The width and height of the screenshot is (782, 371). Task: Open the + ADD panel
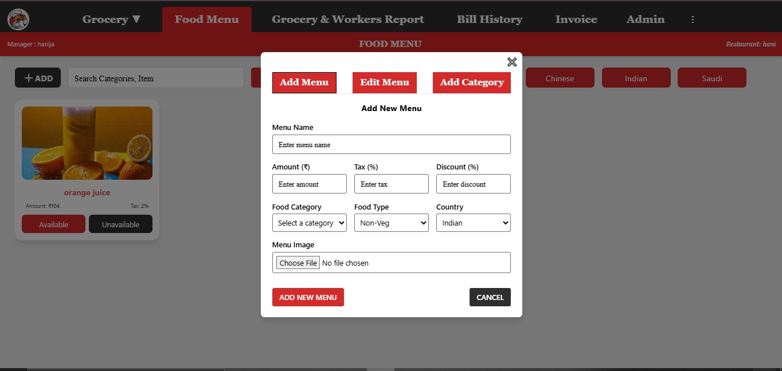click(38, 77)
